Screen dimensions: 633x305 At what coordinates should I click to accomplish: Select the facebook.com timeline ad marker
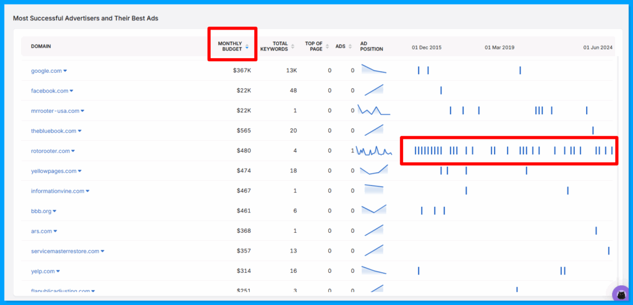(441, 90)
